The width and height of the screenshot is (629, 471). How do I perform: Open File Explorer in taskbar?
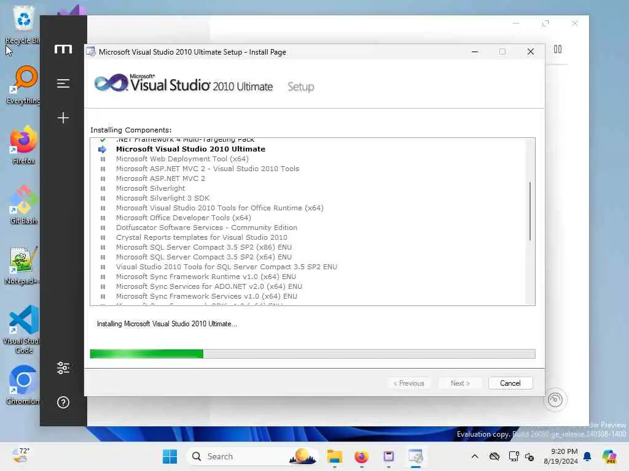coord(334,456)
